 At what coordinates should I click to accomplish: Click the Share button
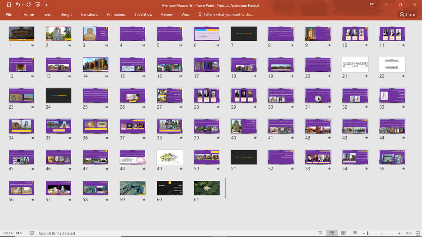[407, 14]
